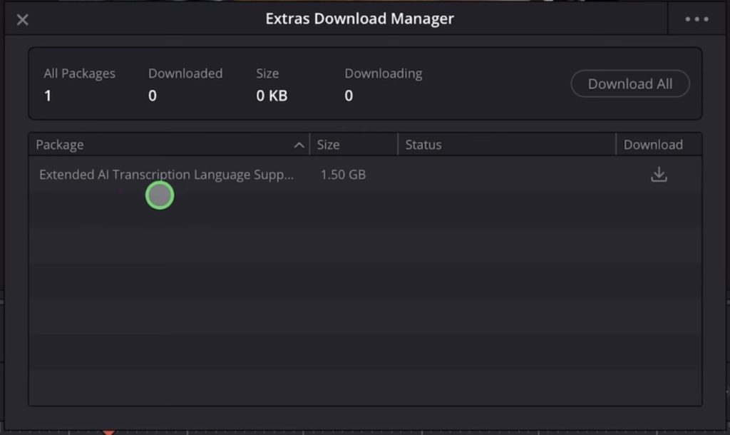Click the Download column header label
Viewport: 730px width, 435px height.
click(x=653, y=145)
